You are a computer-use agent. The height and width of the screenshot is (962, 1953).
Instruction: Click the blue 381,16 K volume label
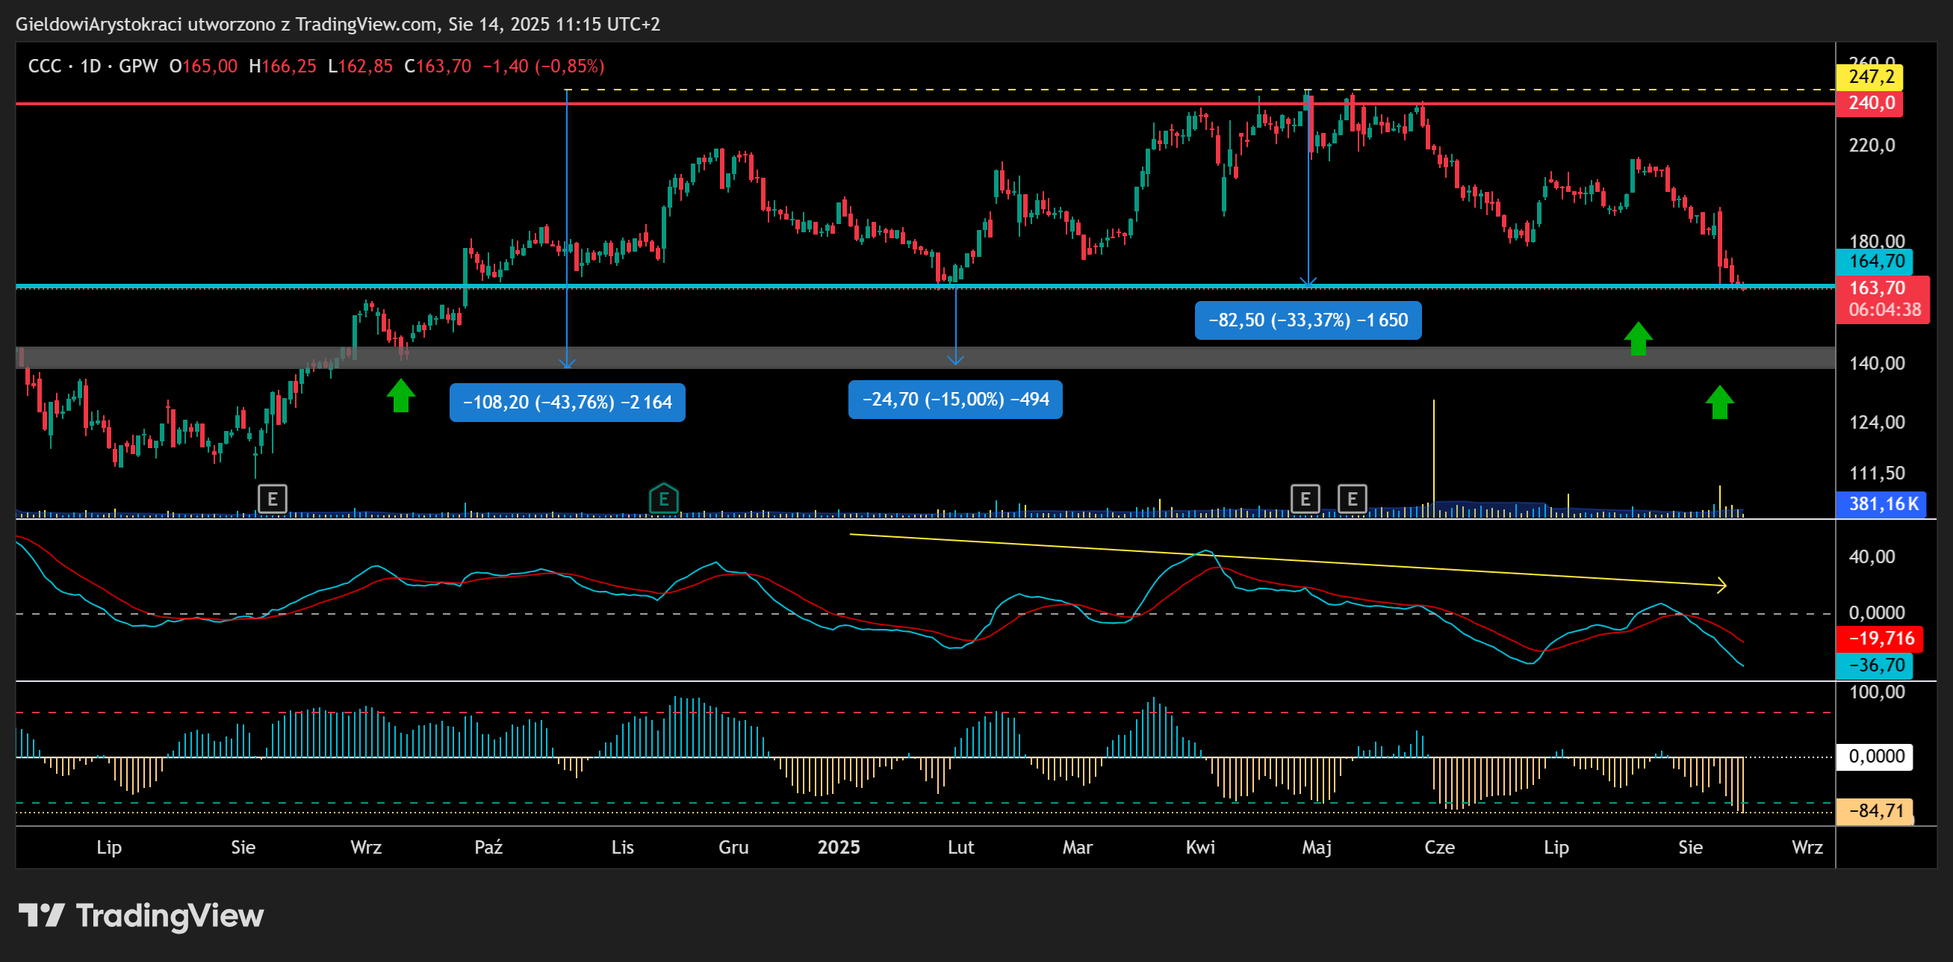click(x=1883, y=504)
